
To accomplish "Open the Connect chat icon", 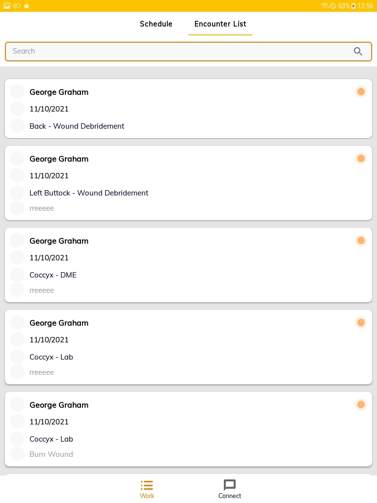I will [230, 485].
